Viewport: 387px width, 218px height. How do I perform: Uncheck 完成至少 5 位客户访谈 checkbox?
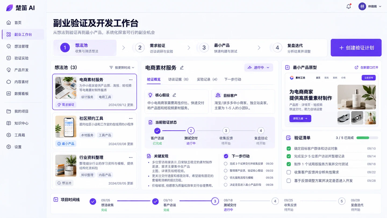coord(289,156)
